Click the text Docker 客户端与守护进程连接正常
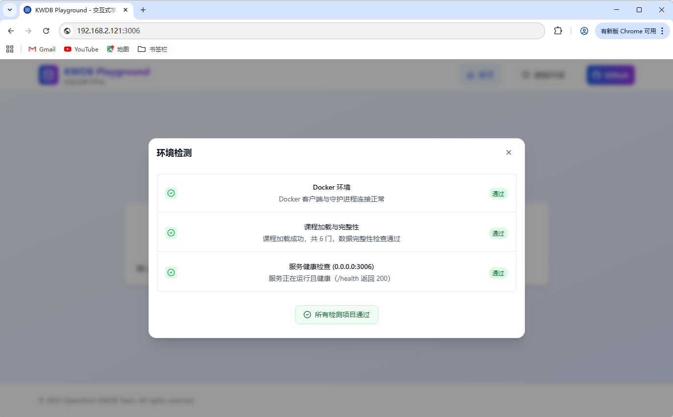 coord(332,199)
